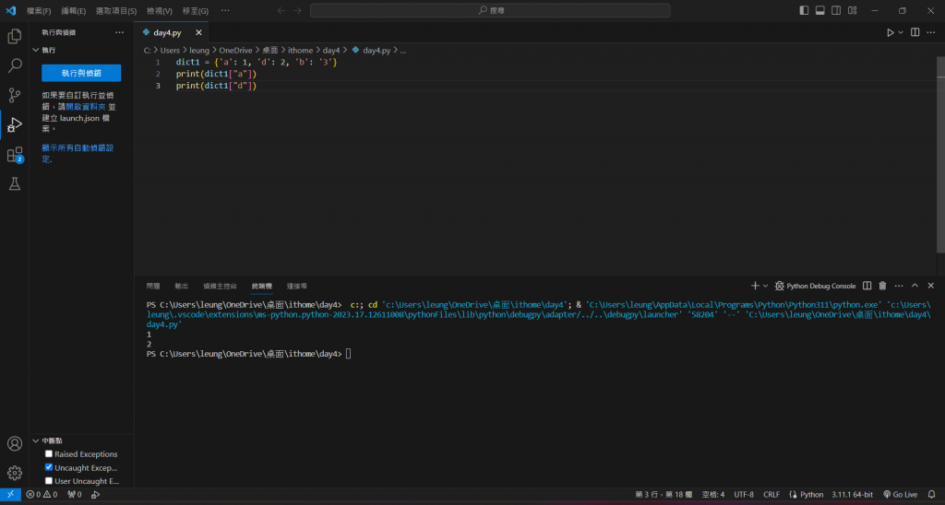Select interpreter 3.11.1 64-bit in status bar
The width and height of the screenshot is (945, 505).
[852, 494]
